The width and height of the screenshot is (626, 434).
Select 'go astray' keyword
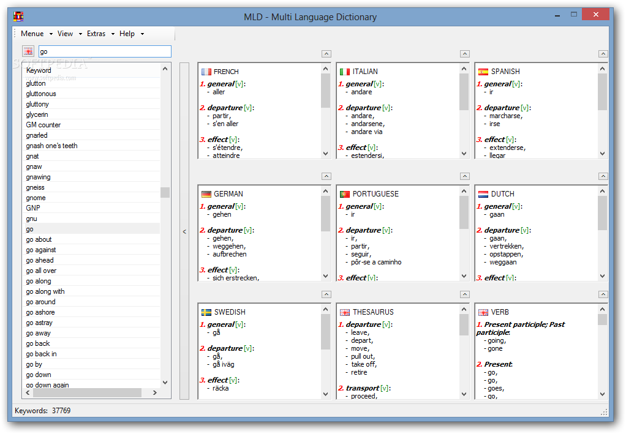(x=92, y=323)
